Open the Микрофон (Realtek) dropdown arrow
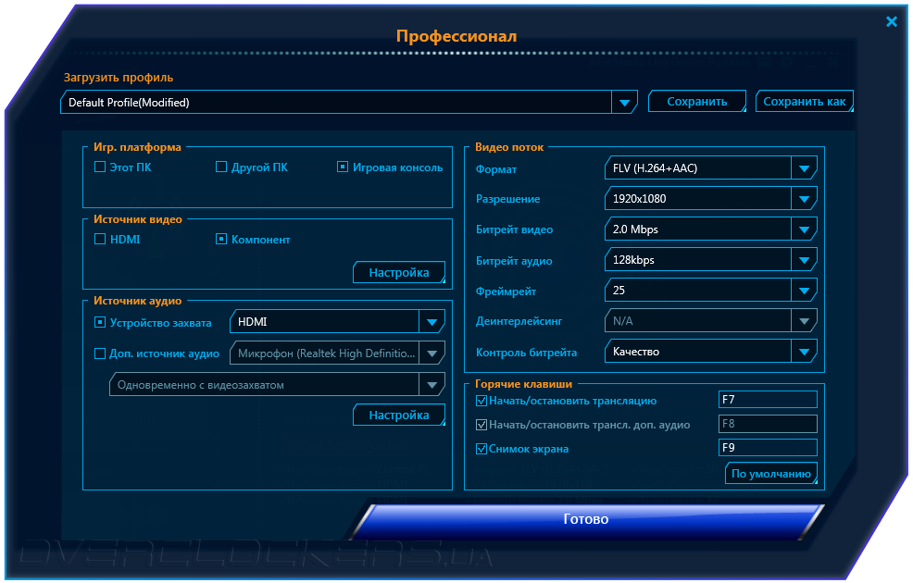 click(x=432, y=353)
